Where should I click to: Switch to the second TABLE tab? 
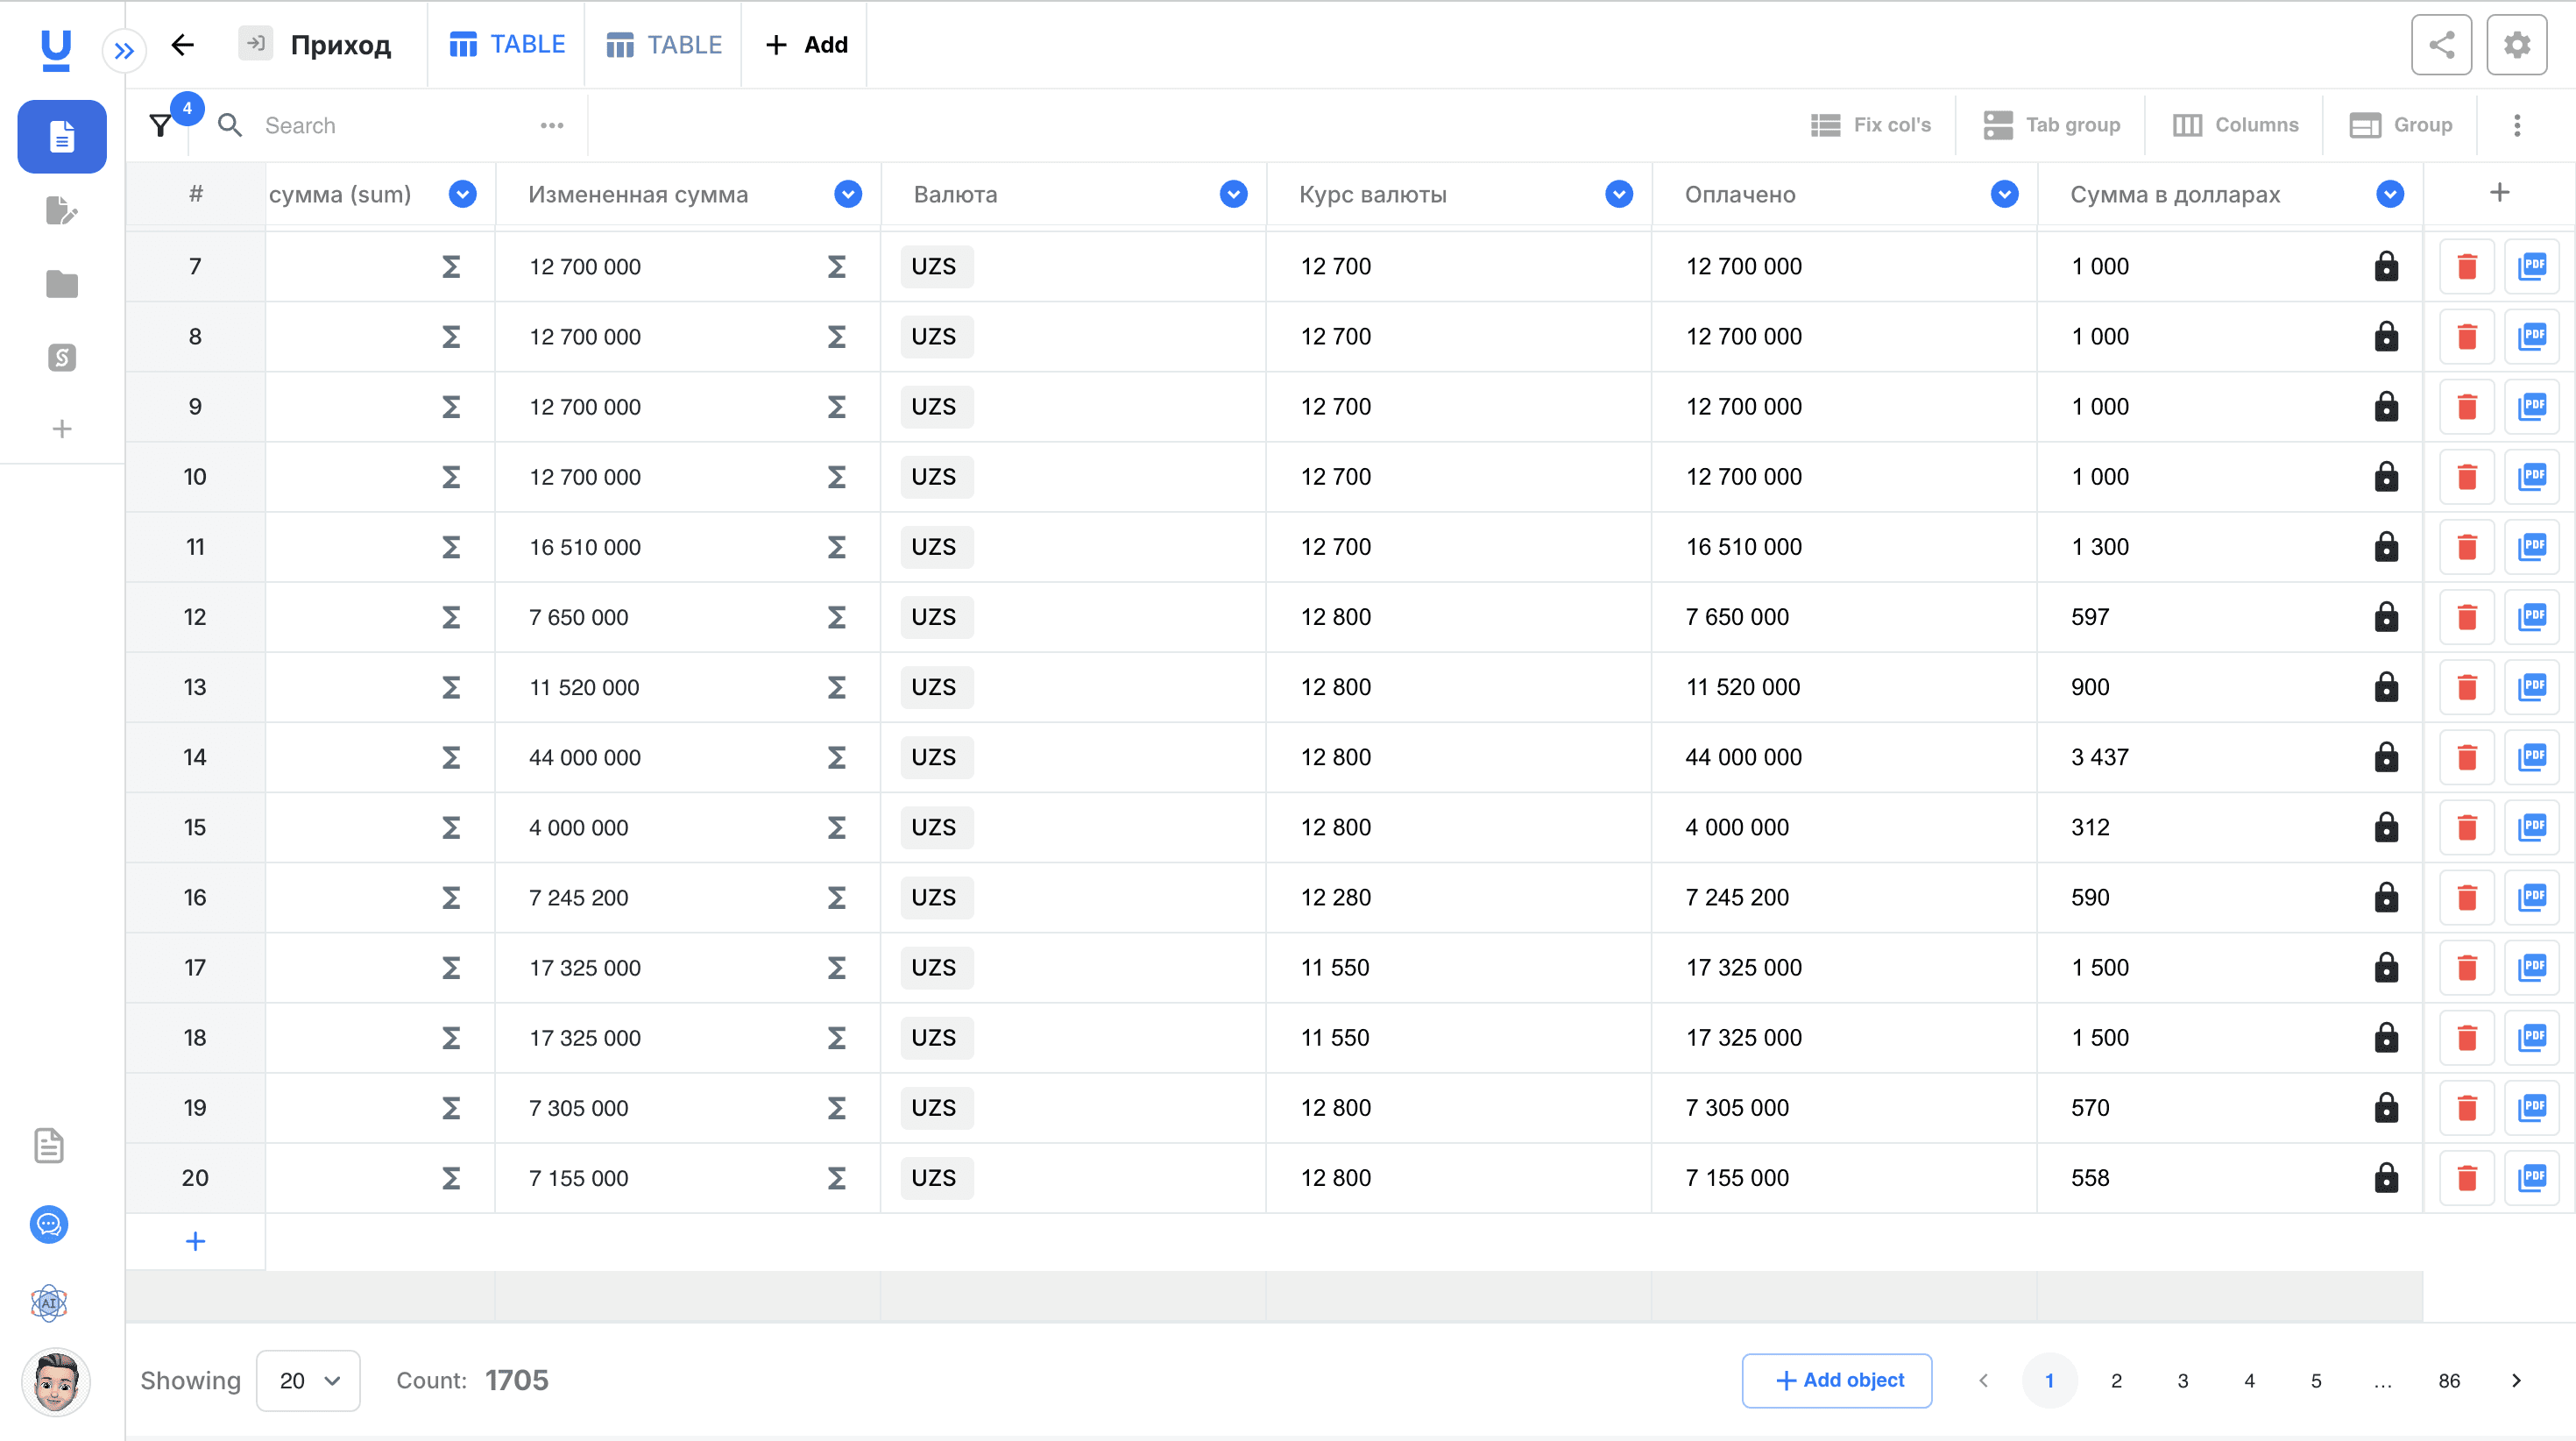coord(664,45)
